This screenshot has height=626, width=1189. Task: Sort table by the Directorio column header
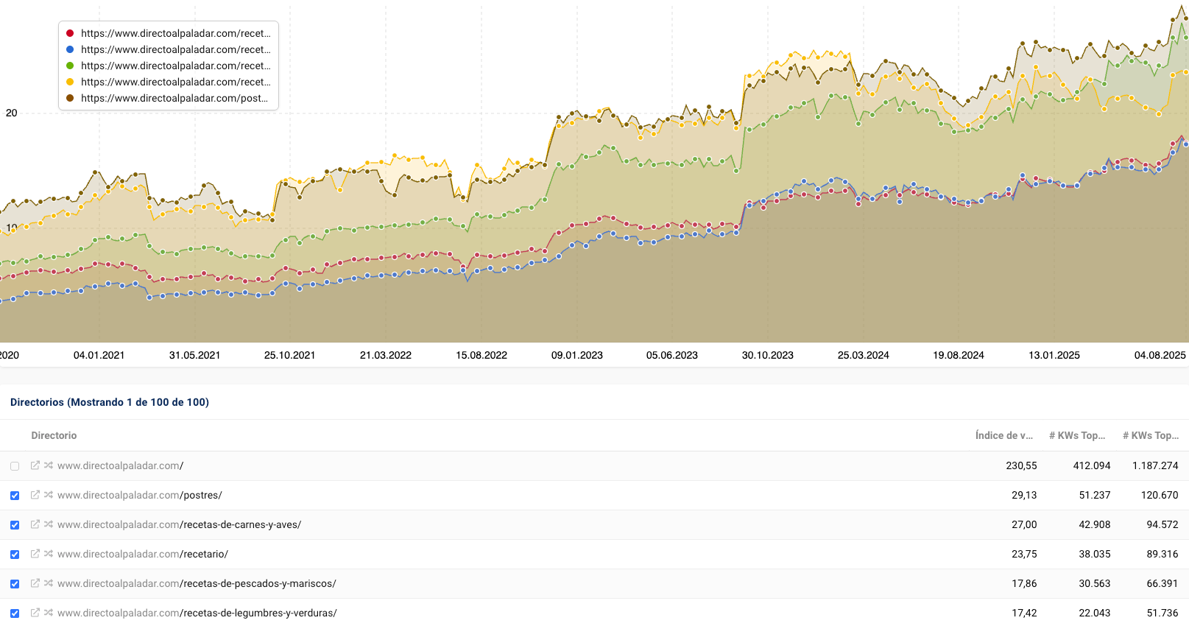coord(54,435)
